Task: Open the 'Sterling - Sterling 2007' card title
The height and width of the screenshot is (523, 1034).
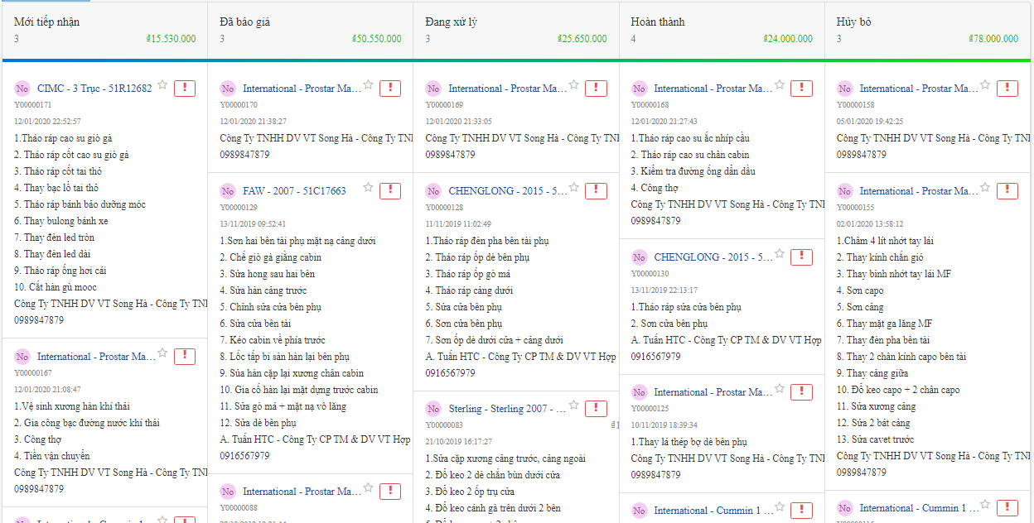Action: click(x=507, y=409)
